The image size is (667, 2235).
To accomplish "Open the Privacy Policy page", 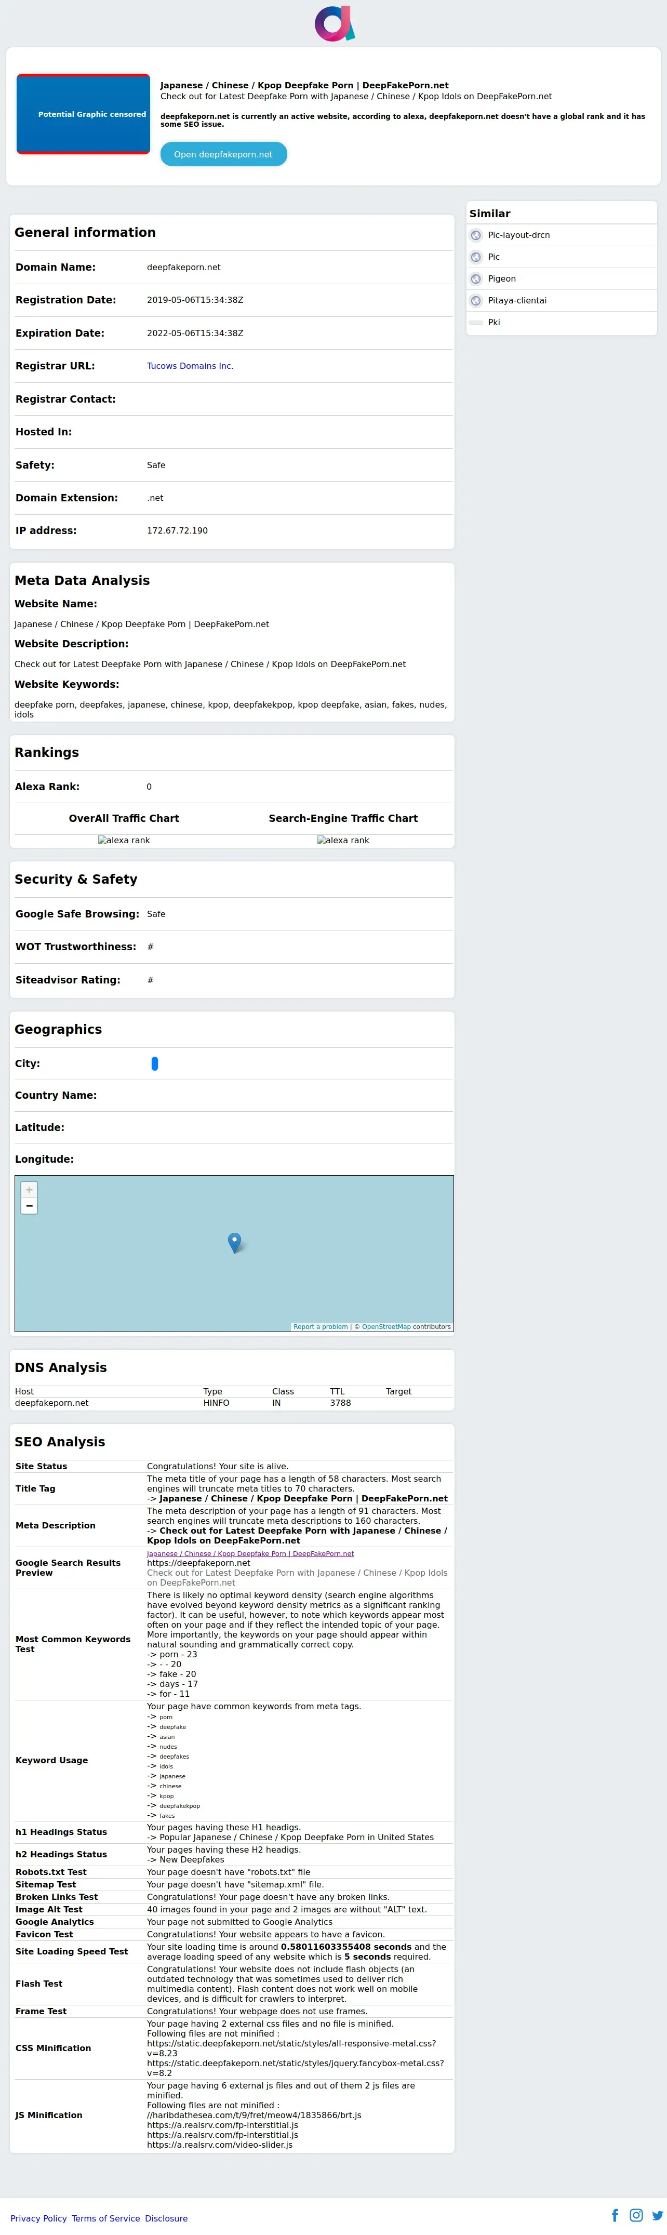I will coord(38,2218).
